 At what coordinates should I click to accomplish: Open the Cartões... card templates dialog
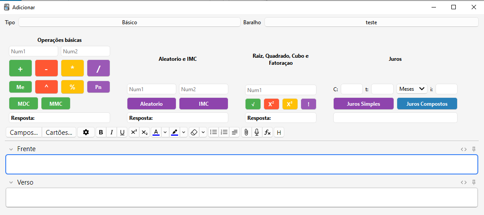point(59,132)
